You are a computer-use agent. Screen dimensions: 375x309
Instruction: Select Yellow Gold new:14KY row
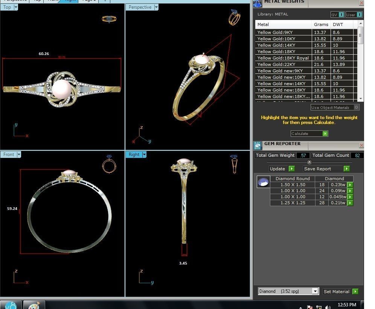tap(306, 84)
